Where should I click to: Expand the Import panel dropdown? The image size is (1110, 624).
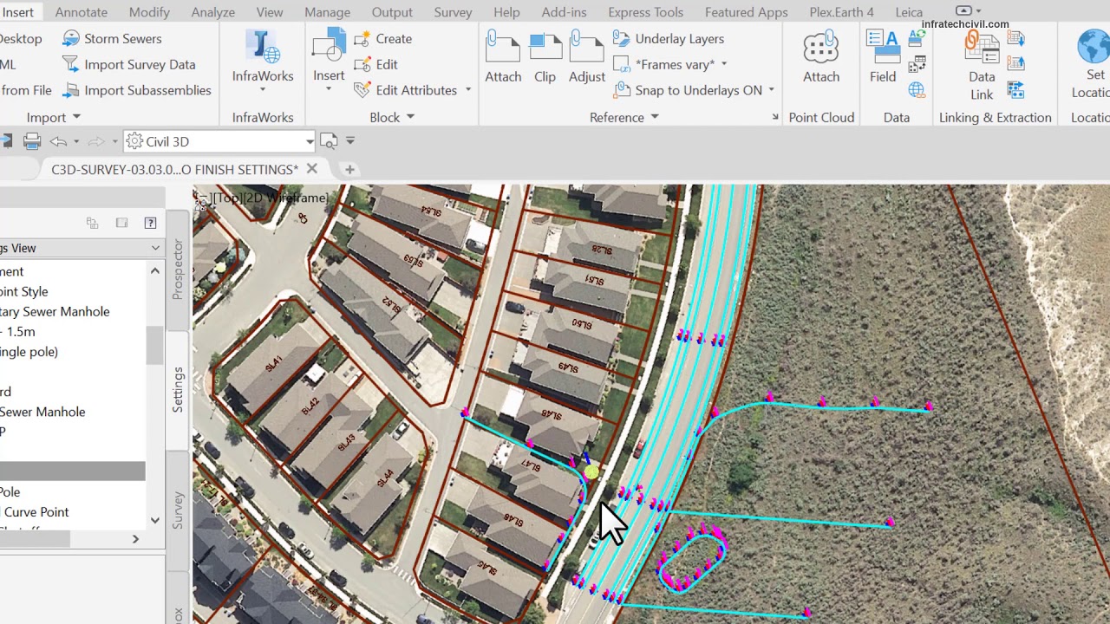click(x=76, y=117)
